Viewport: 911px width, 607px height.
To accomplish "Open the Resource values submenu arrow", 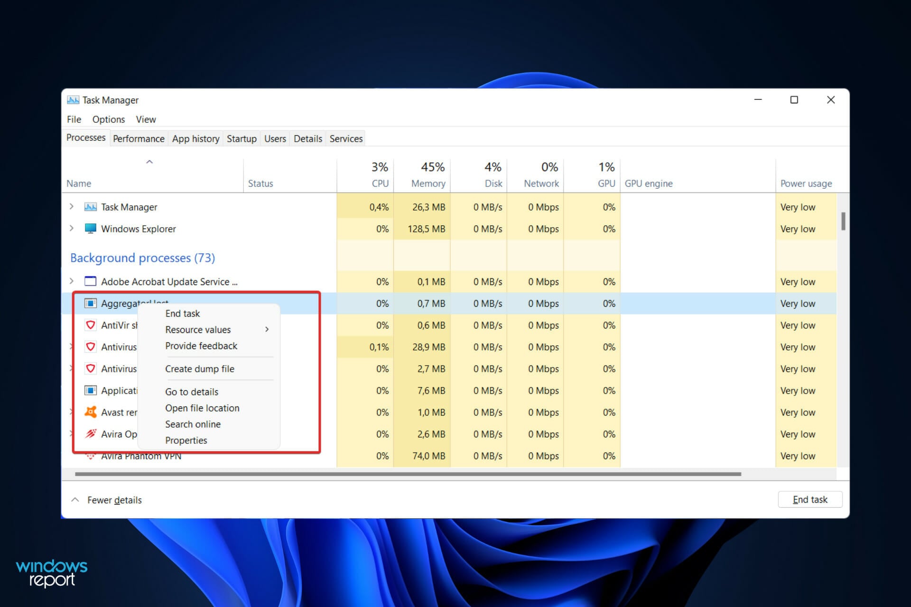I will click(267, 330).
